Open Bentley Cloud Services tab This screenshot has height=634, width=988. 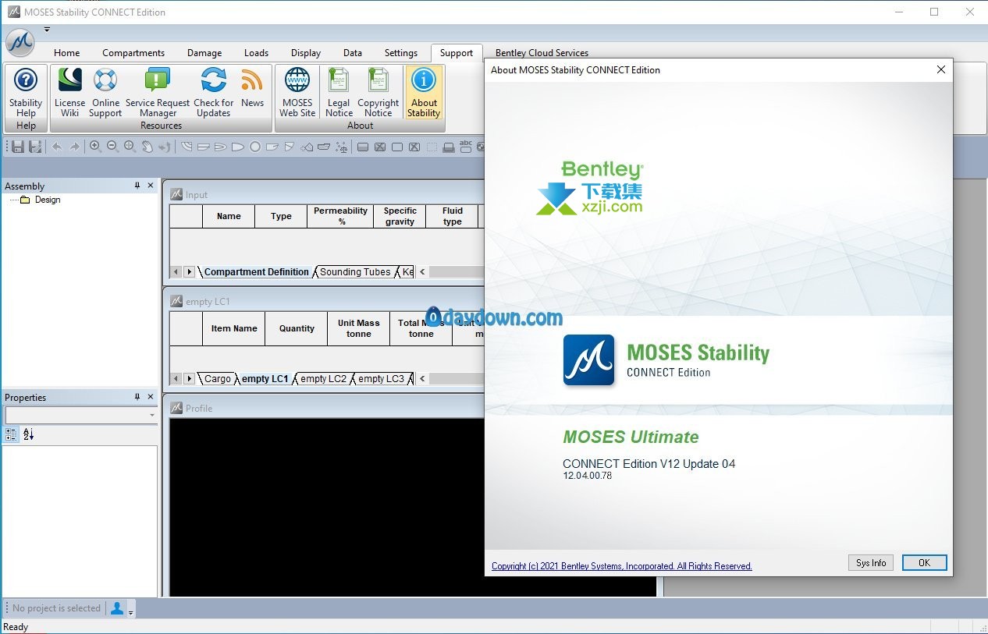[542, 53]
